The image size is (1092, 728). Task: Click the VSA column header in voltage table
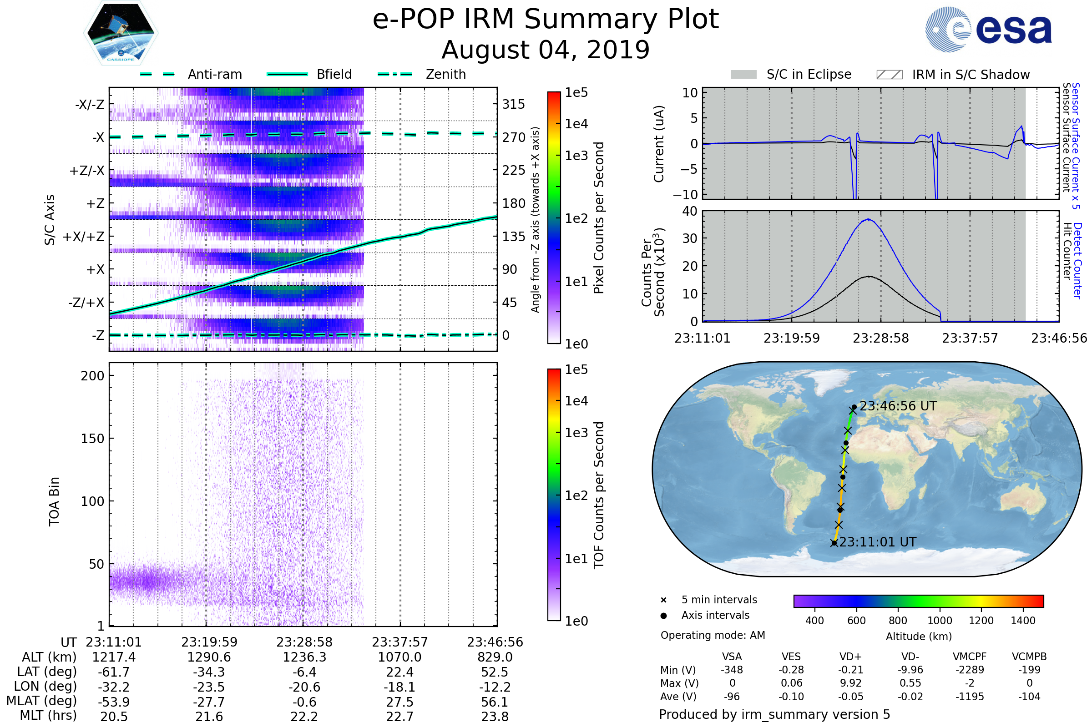coord(732,657)
